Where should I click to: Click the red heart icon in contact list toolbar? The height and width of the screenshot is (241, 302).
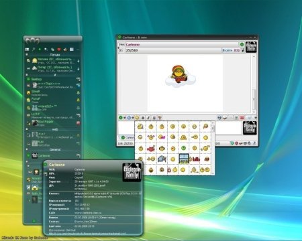coord(59,50)
